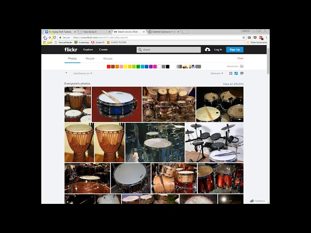This screenshot has height=233, width=311.
Task: Select the Groups search tab
Action: [108, 58]
